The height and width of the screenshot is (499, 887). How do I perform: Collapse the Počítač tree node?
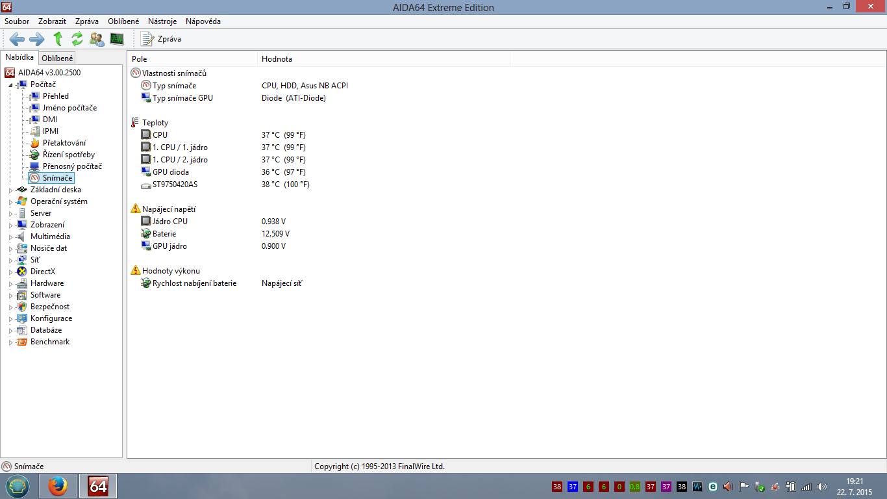[10, 85]
